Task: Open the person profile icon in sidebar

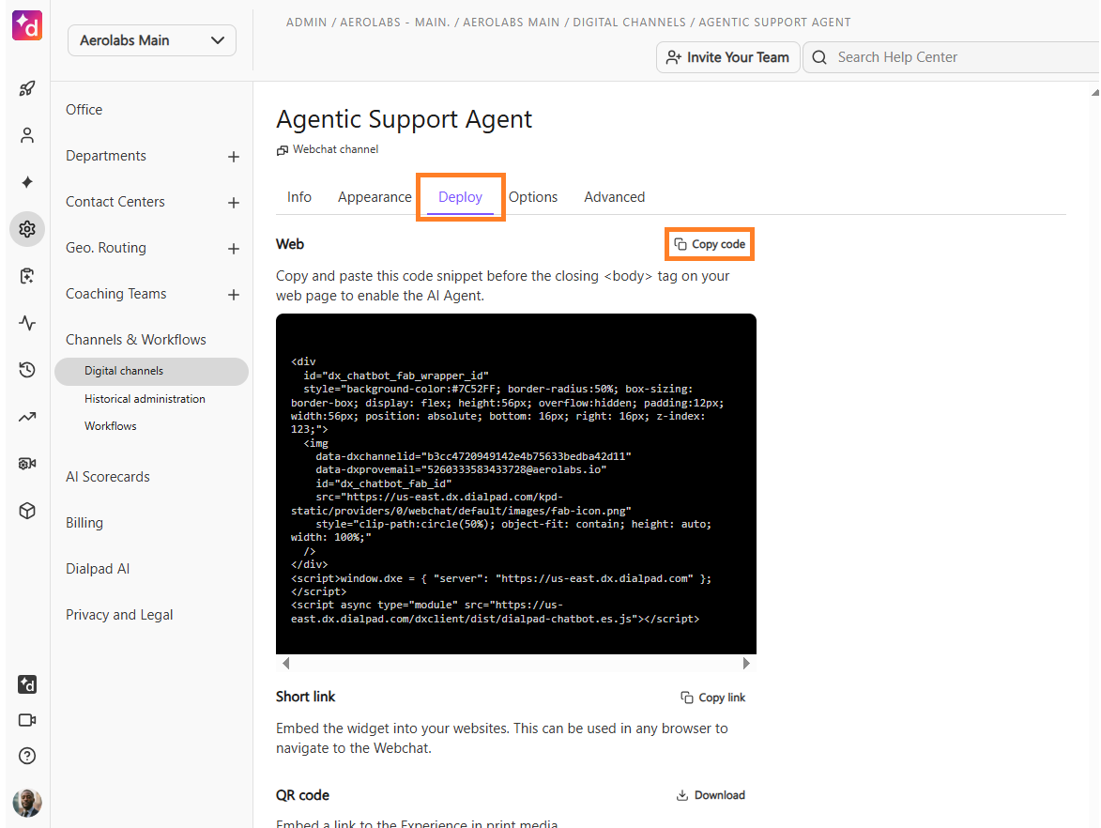Action: 27,135
